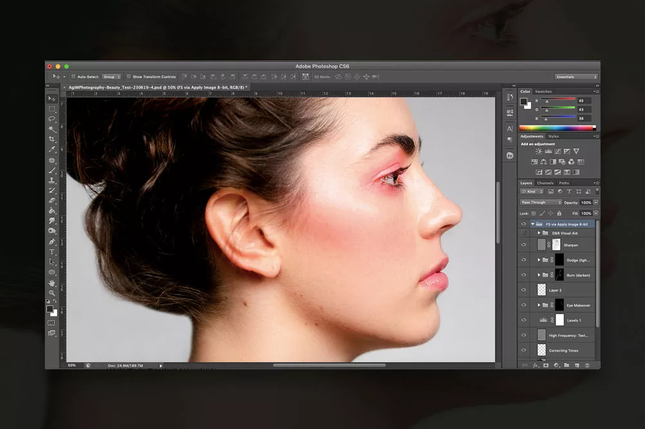Add a Curves adjustment
The width and height of the screenshot is (645, 429).
557,151
